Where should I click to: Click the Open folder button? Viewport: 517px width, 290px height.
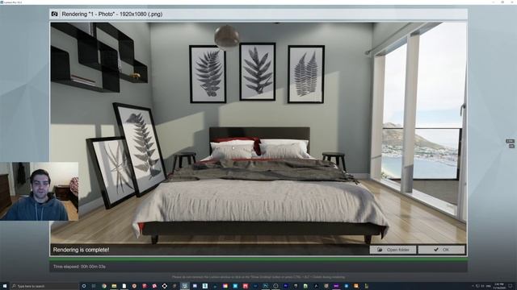393,250
